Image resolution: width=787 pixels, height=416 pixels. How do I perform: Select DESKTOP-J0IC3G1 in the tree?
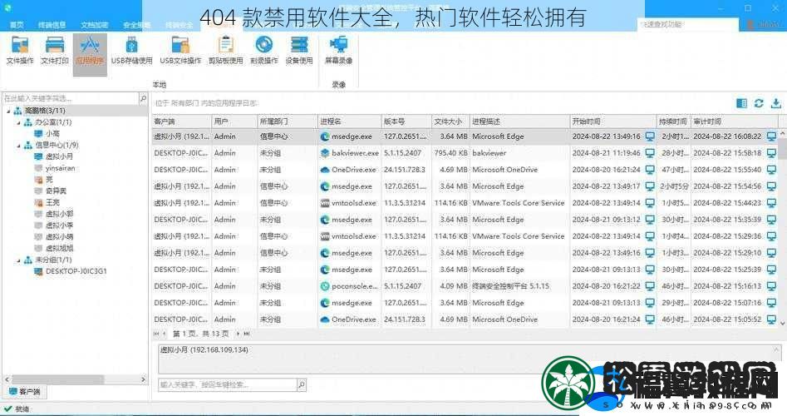76,271
